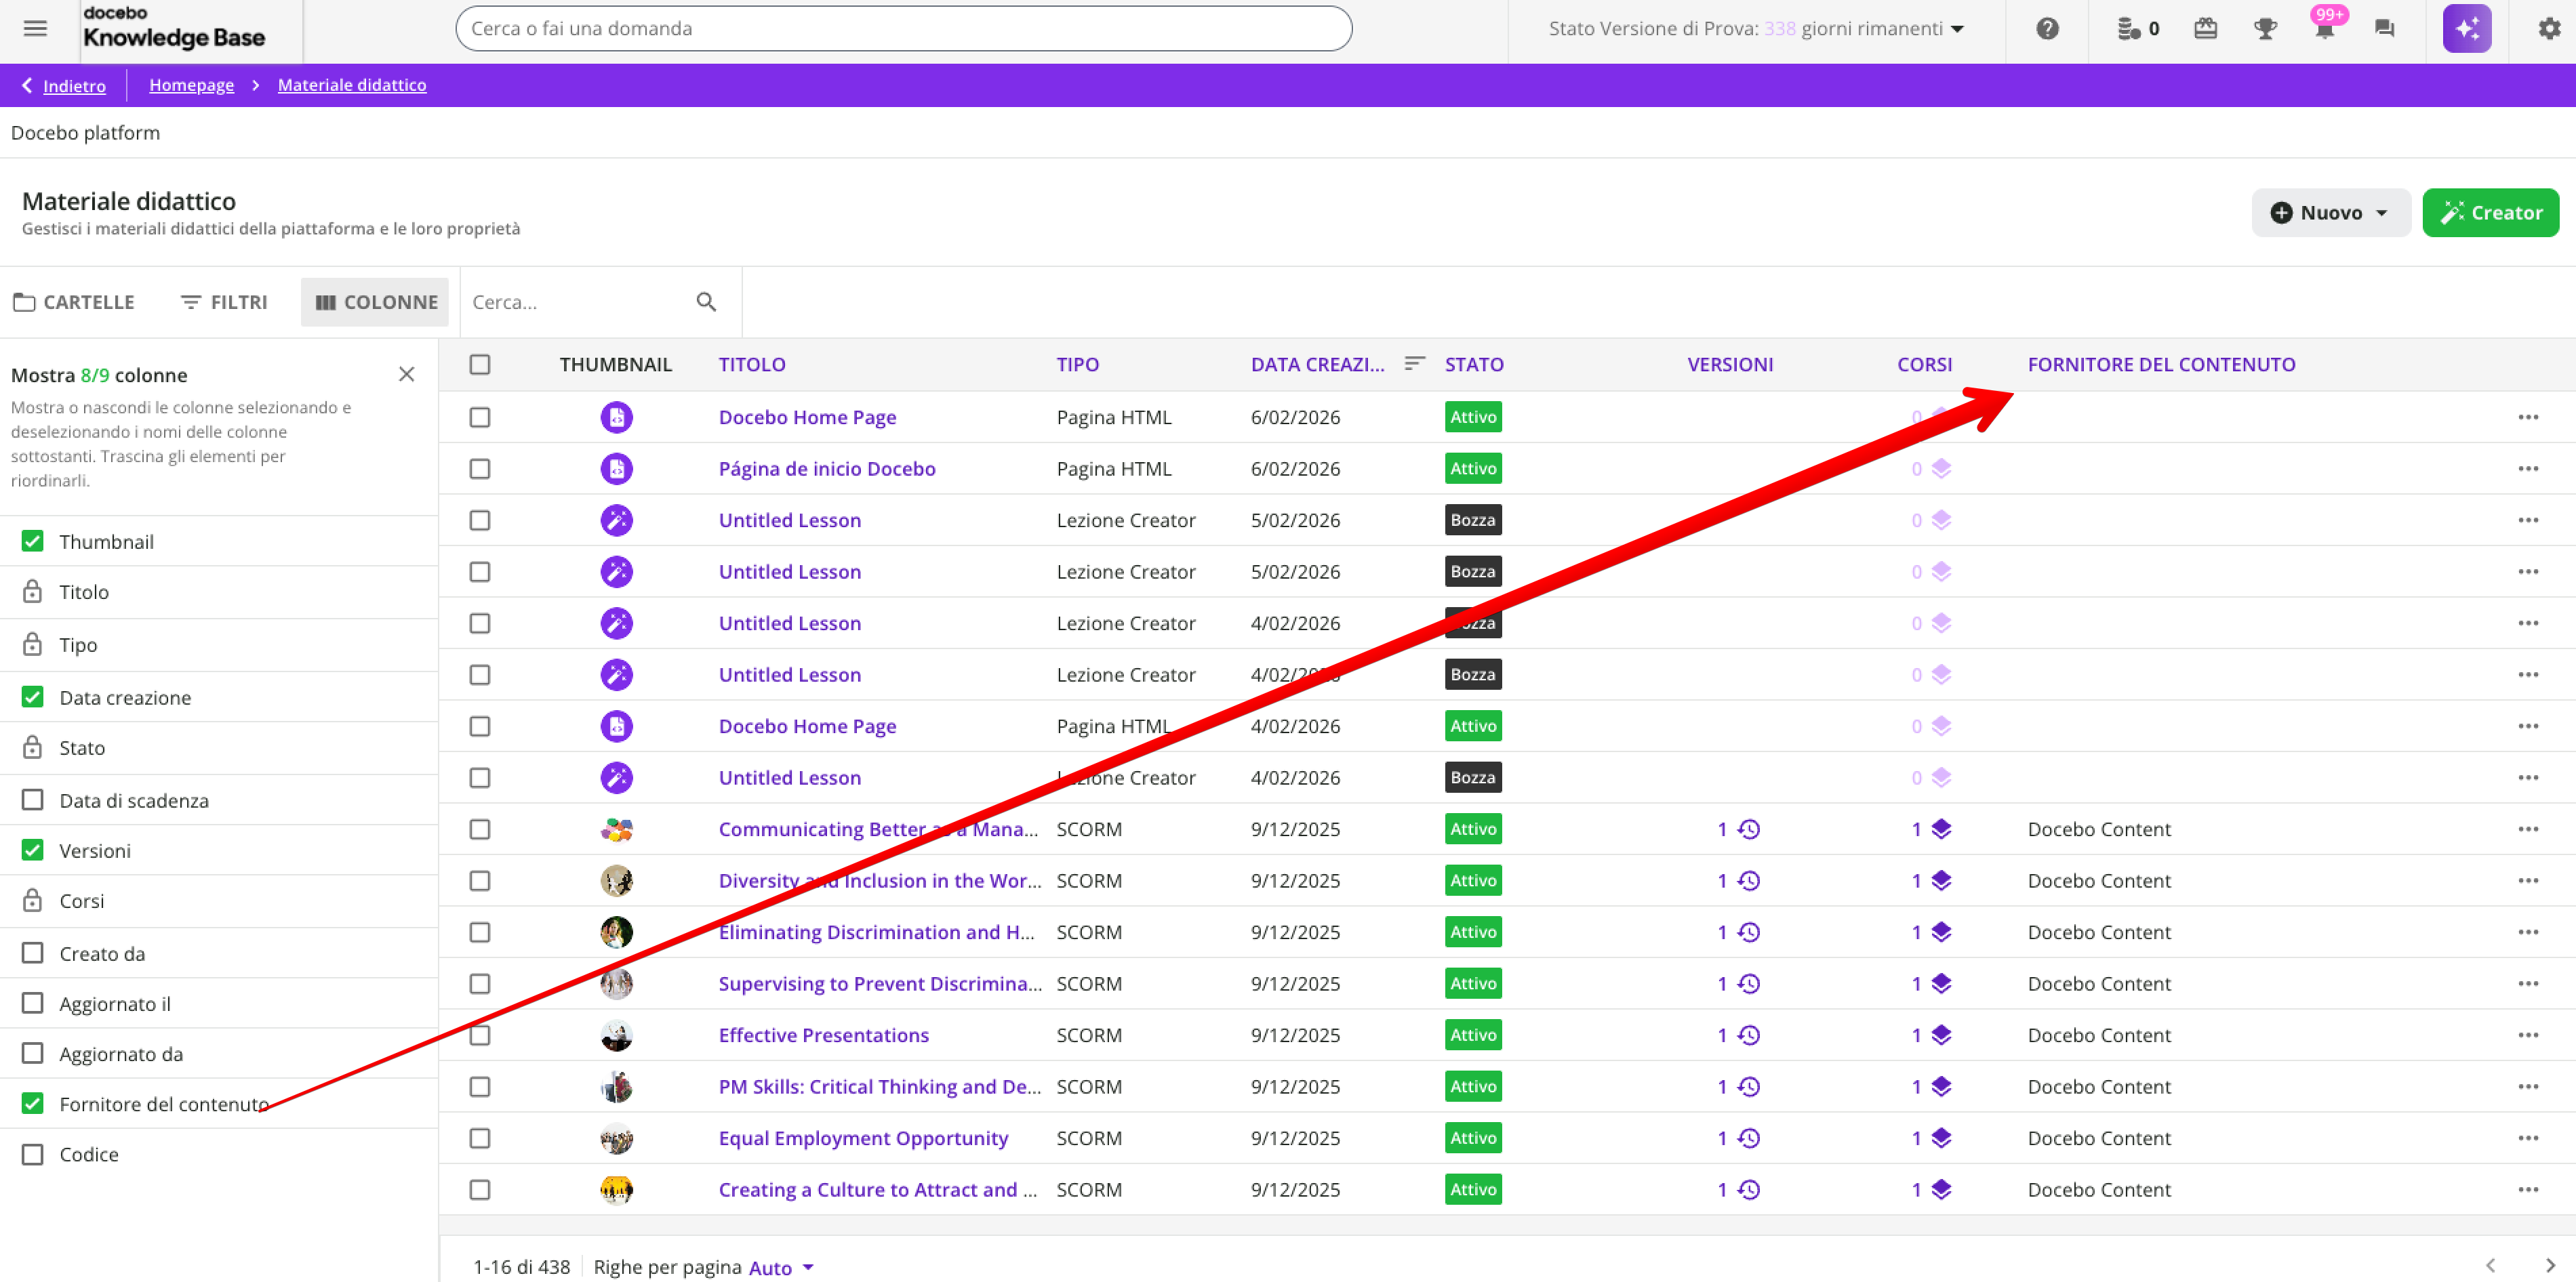Viewport: 2576px width, 1282px height.
Task: Click the AI sparkle assistant icon
Action: tap(2466, 28)
